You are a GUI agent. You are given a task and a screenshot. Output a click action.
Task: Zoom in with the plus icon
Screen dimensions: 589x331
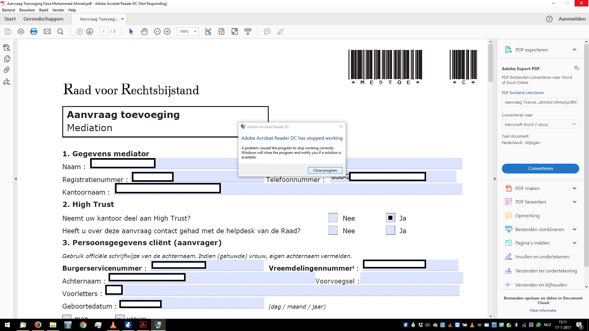pyautogui.click(x=167, y=32)
